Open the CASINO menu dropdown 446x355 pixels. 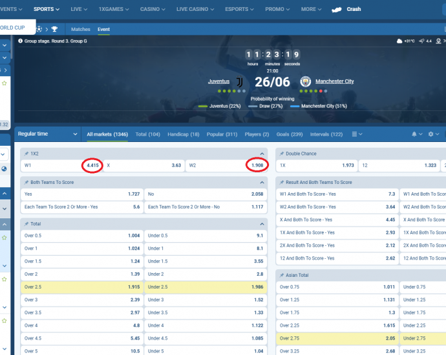click(x=153, y=9)
